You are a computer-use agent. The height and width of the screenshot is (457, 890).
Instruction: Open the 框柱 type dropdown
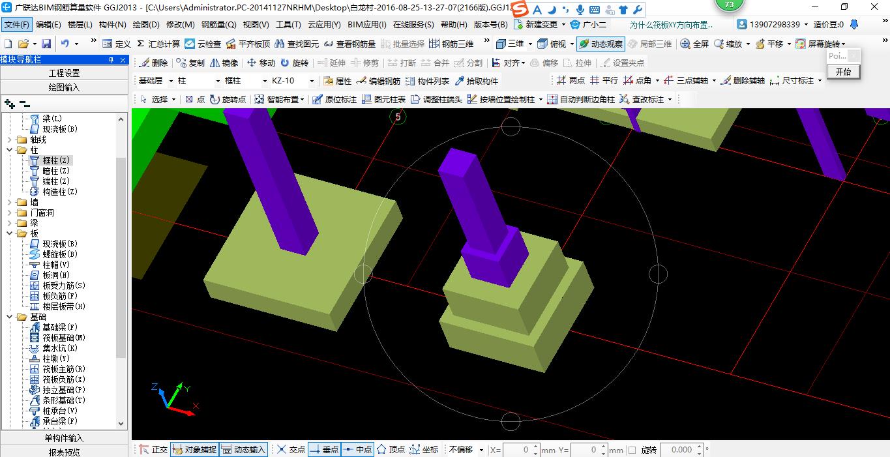264,81
